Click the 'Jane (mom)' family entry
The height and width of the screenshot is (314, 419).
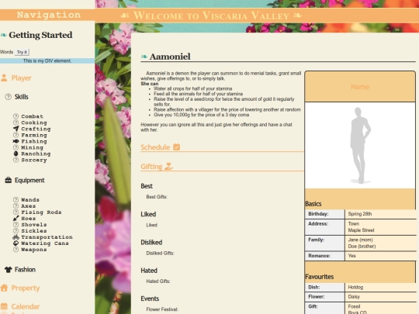[x=360, y=240]
